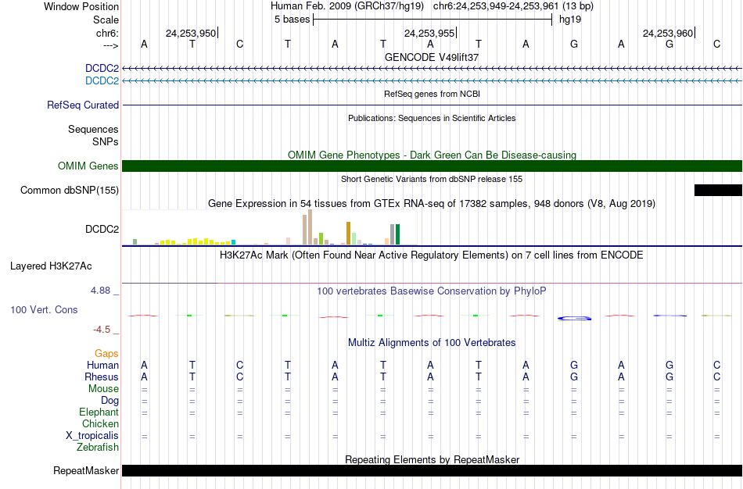Click the dark green OMIM gene bar
Screen dimensions: 743x489
(x=432, y=166)
